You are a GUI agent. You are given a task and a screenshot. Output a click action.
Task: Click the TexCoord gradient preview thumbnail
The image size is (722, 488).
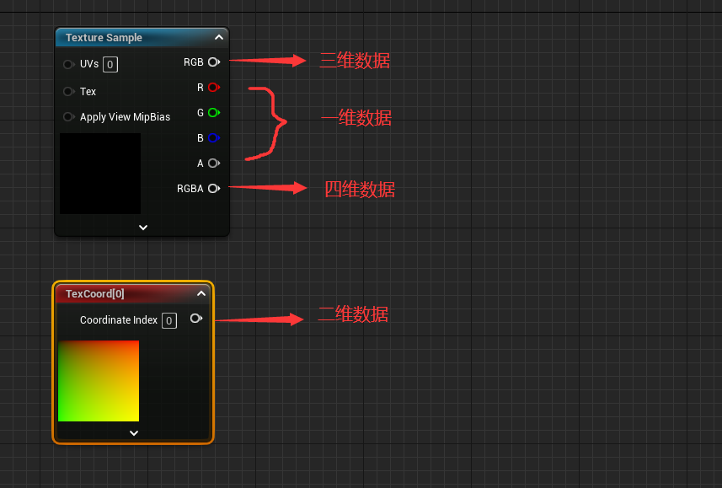tap(99, 381)
